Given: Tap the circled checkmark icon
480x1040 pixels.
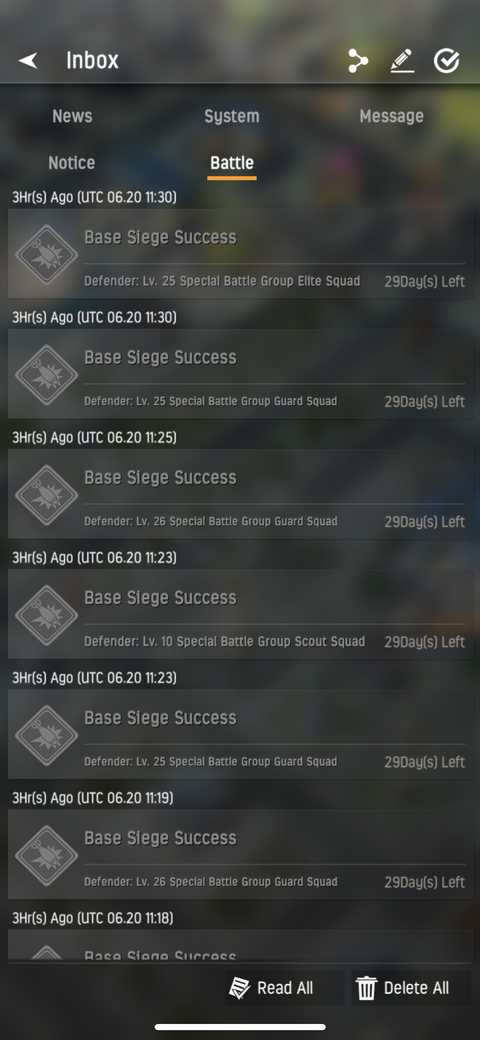Looking at the screenshot, I should tap(447, 60).
